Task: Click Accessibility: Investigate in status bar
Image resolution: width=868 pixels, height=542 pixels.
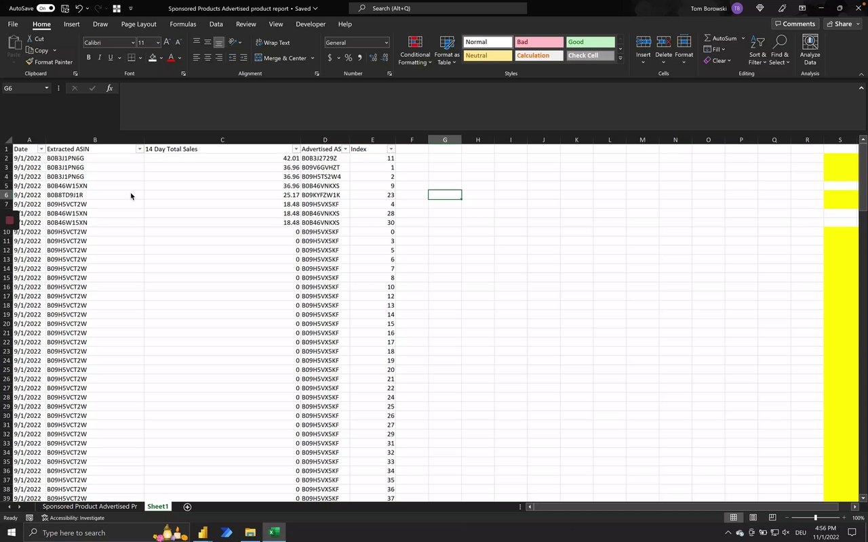Action: pos(73,518)
